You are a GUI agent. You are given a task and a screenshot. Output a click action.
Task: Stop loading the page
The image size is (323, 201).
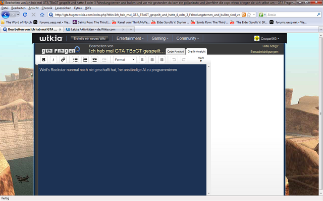pos(33,15)
